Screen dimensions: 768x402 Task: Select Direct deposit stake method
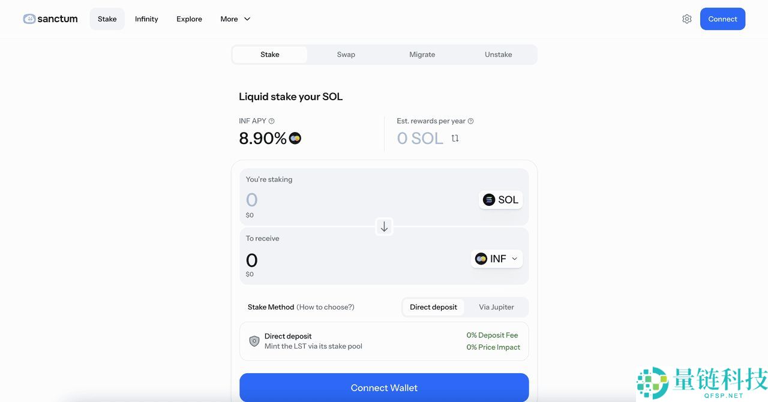(x=433, y=307)
